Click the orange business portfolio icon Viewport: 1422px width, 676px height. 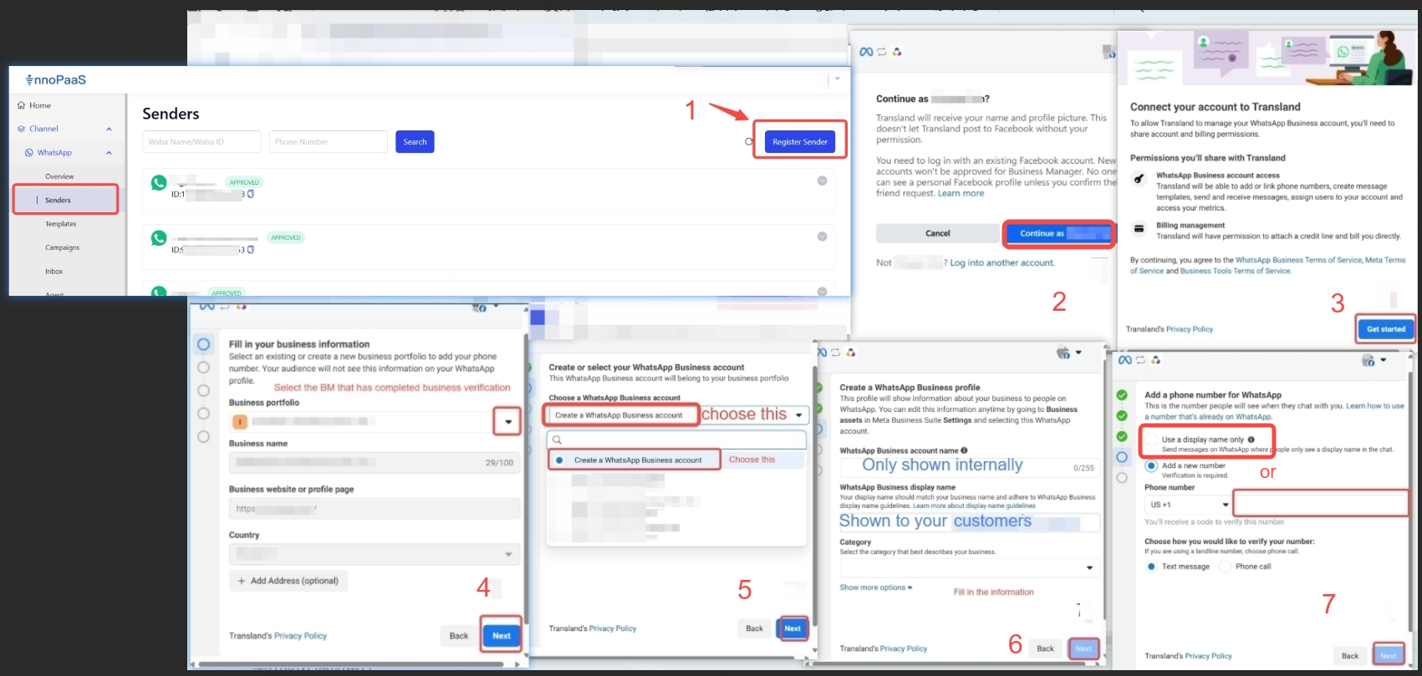240,422
